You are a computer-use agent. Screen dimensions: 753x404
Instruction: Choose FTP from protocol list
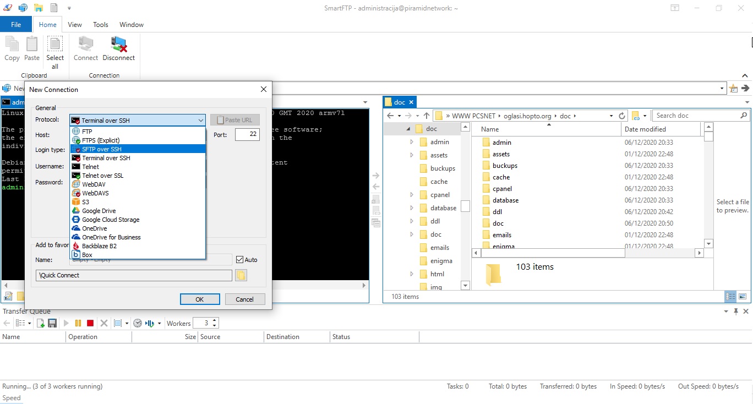click(138, 132)
